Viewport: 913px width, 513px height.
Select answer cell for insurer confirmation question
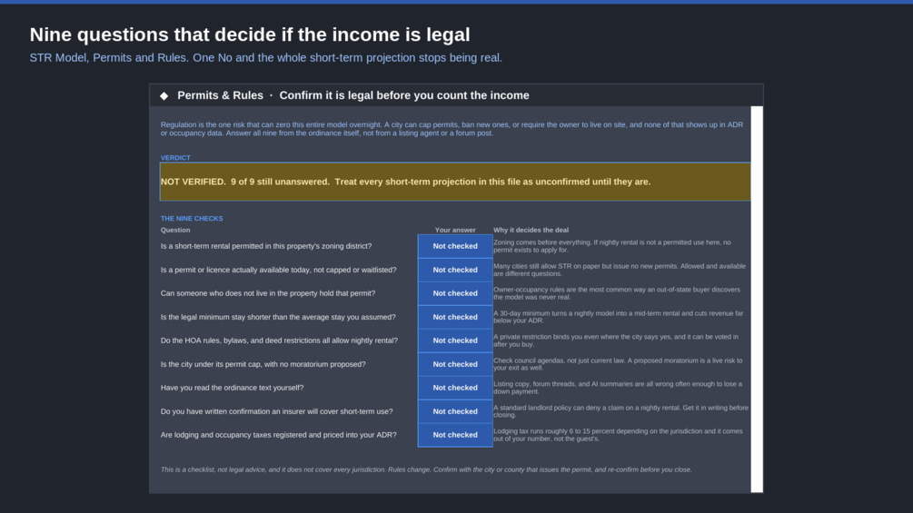click(x=455, y=411)
